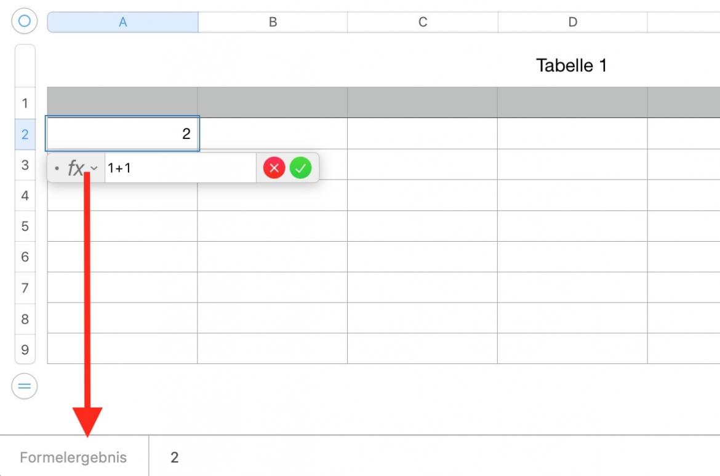This screenshot has height=476, width=720.
Task: Click the dot handle of the formula editor
Action: (57, 168)
